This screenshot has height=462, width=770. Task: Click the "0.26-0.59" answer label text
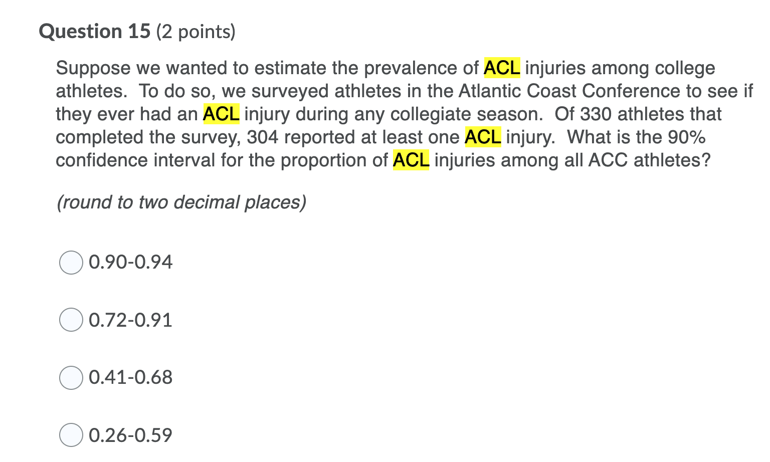click(x=130, y=435)
